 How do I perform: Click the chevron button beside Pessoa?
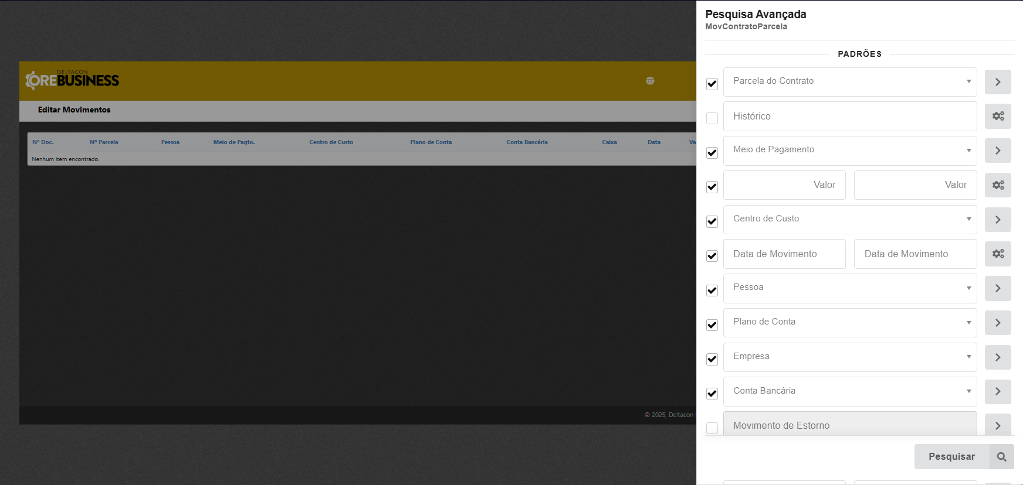coord(997,288)
